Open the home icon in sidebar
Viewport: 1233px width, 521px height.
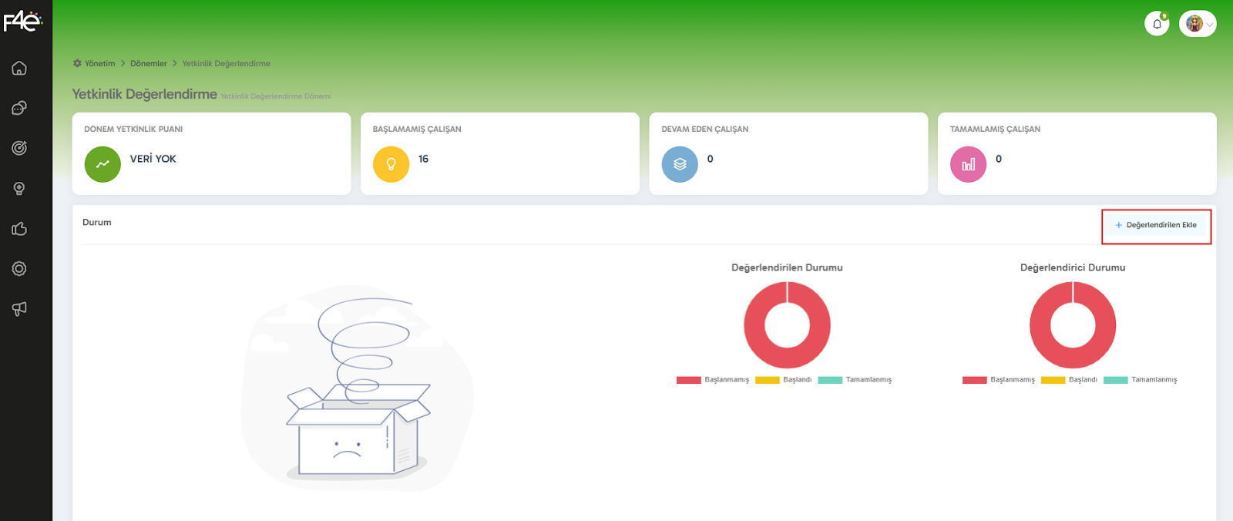(x=19, y=69)
